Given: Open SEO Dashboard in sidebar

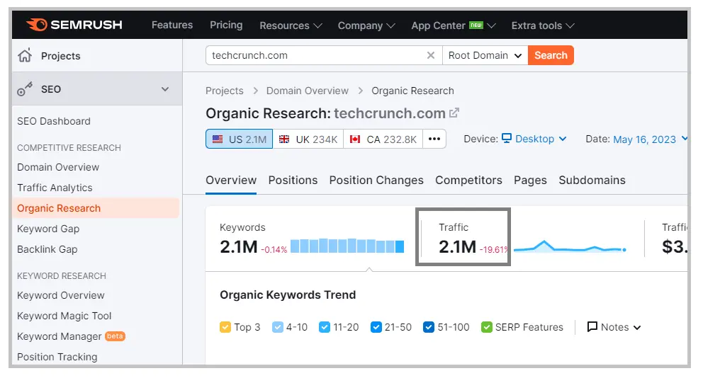Looking at the screenshot, I should [54, 121].
